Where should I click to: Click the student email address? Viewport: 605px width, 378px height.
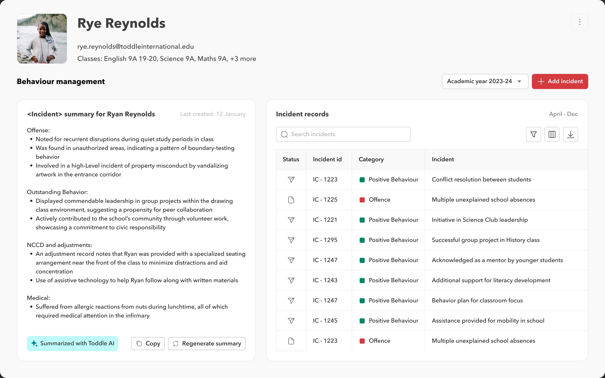click(x=136, y=46)
